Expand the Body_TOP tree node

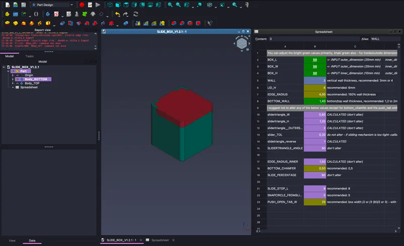tap(13, 83)
